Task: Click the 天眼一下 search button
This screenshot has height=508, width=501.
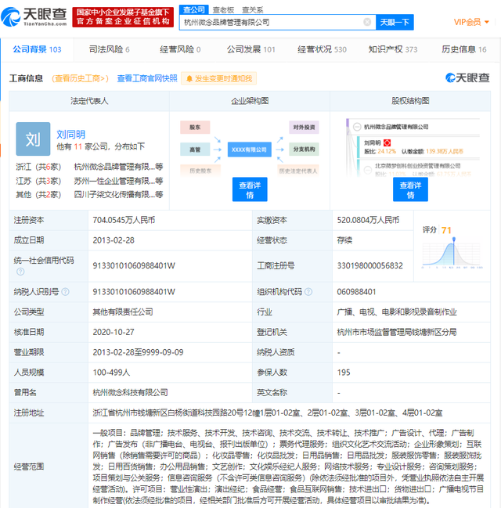Action: click(395, 22)
